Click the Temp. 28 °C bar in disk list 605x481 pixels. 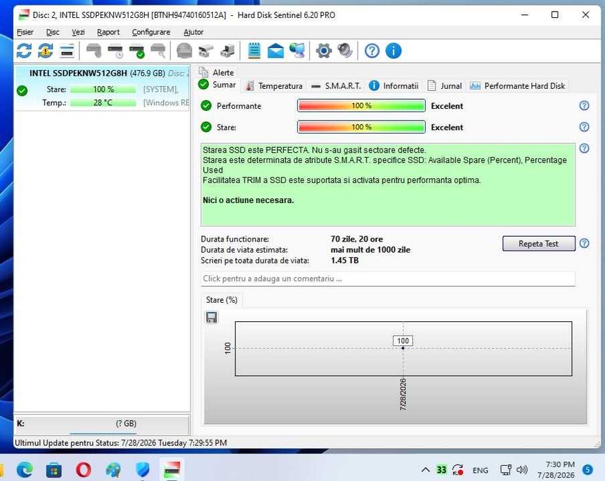103,103
